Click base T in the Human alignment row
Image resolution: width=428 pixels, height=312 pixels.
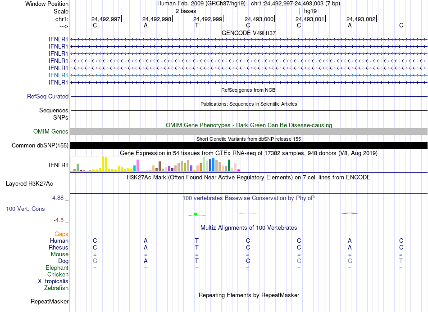click(x=197, y=241)
